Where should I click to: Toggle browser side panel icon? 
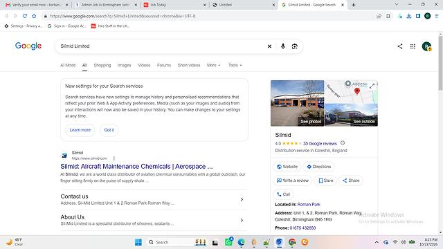[418, 16]
